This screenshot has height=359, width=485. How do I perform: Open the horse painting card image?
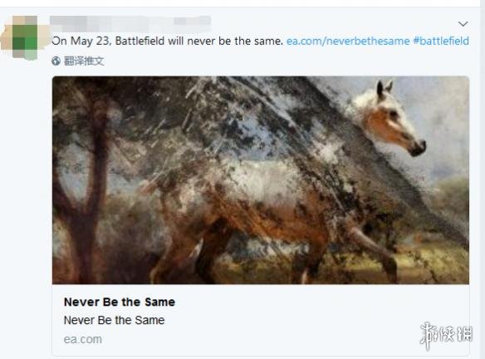pyautogui.click(x=261, y=180)
